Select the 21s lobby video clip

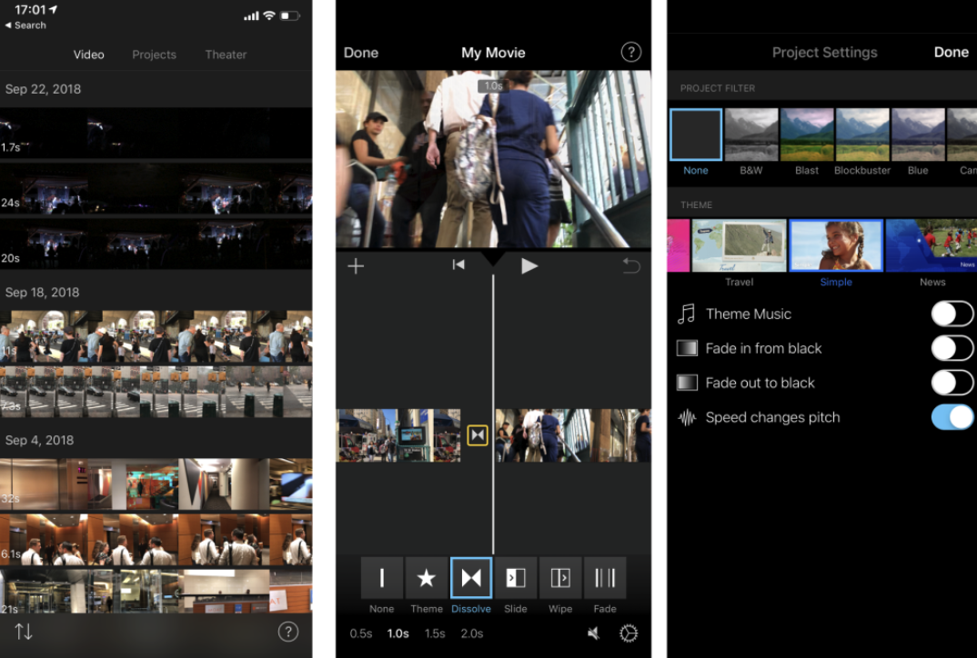coord(156,592)
